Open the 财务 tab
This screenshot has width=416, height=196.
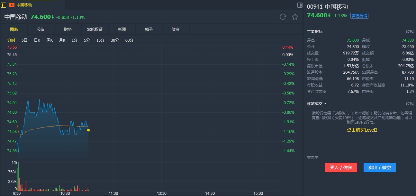tap(68, 29)
